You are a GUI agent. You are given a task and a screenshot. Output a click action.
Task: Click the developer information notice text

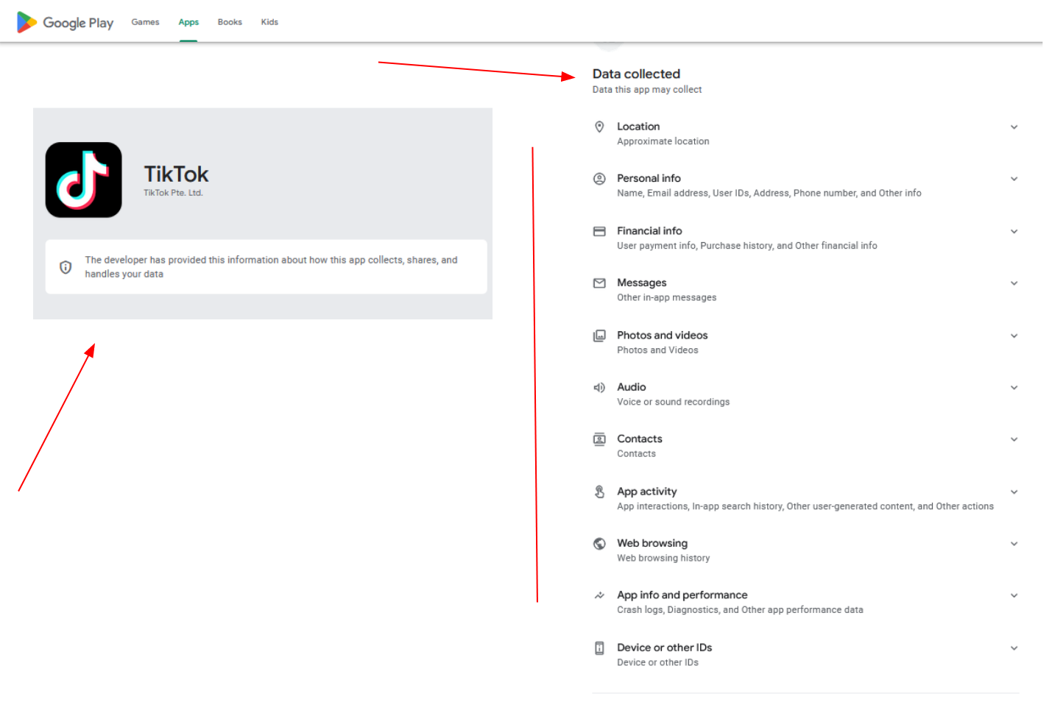(x=271, y=266)
